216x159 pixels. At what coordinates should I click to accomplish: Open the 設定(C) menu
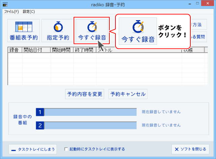click(x=29, y=12)
